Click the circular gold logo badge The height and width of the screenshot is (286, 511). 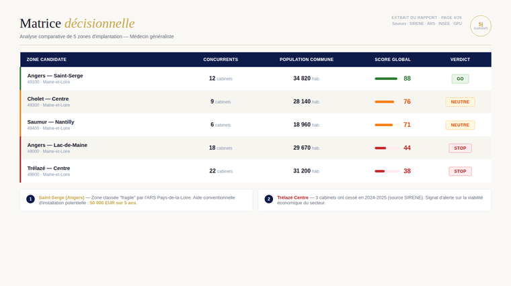pos(480,26)
